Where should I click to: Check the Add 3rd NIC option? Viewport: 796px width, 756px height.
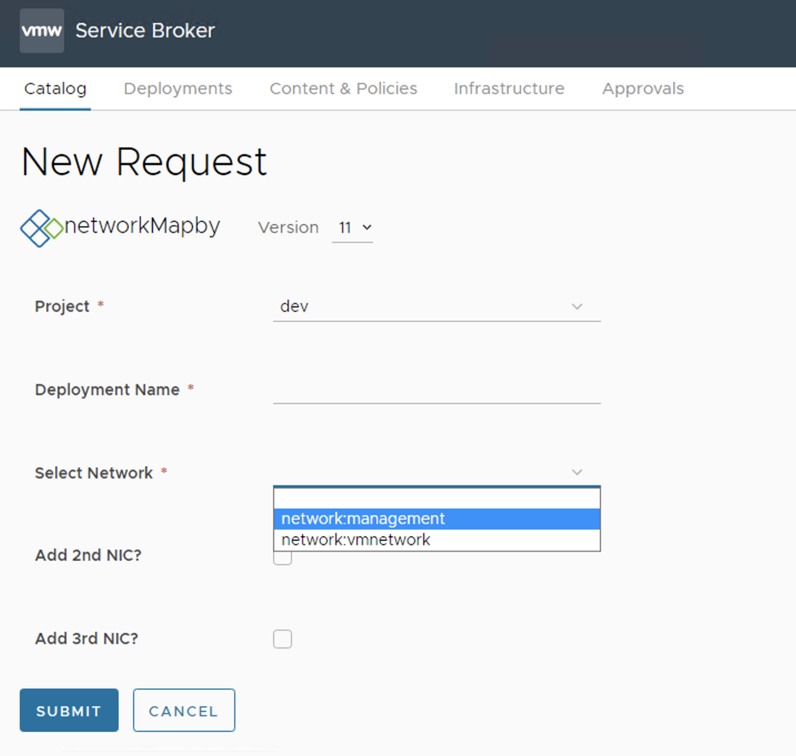[x=283, y=639]
